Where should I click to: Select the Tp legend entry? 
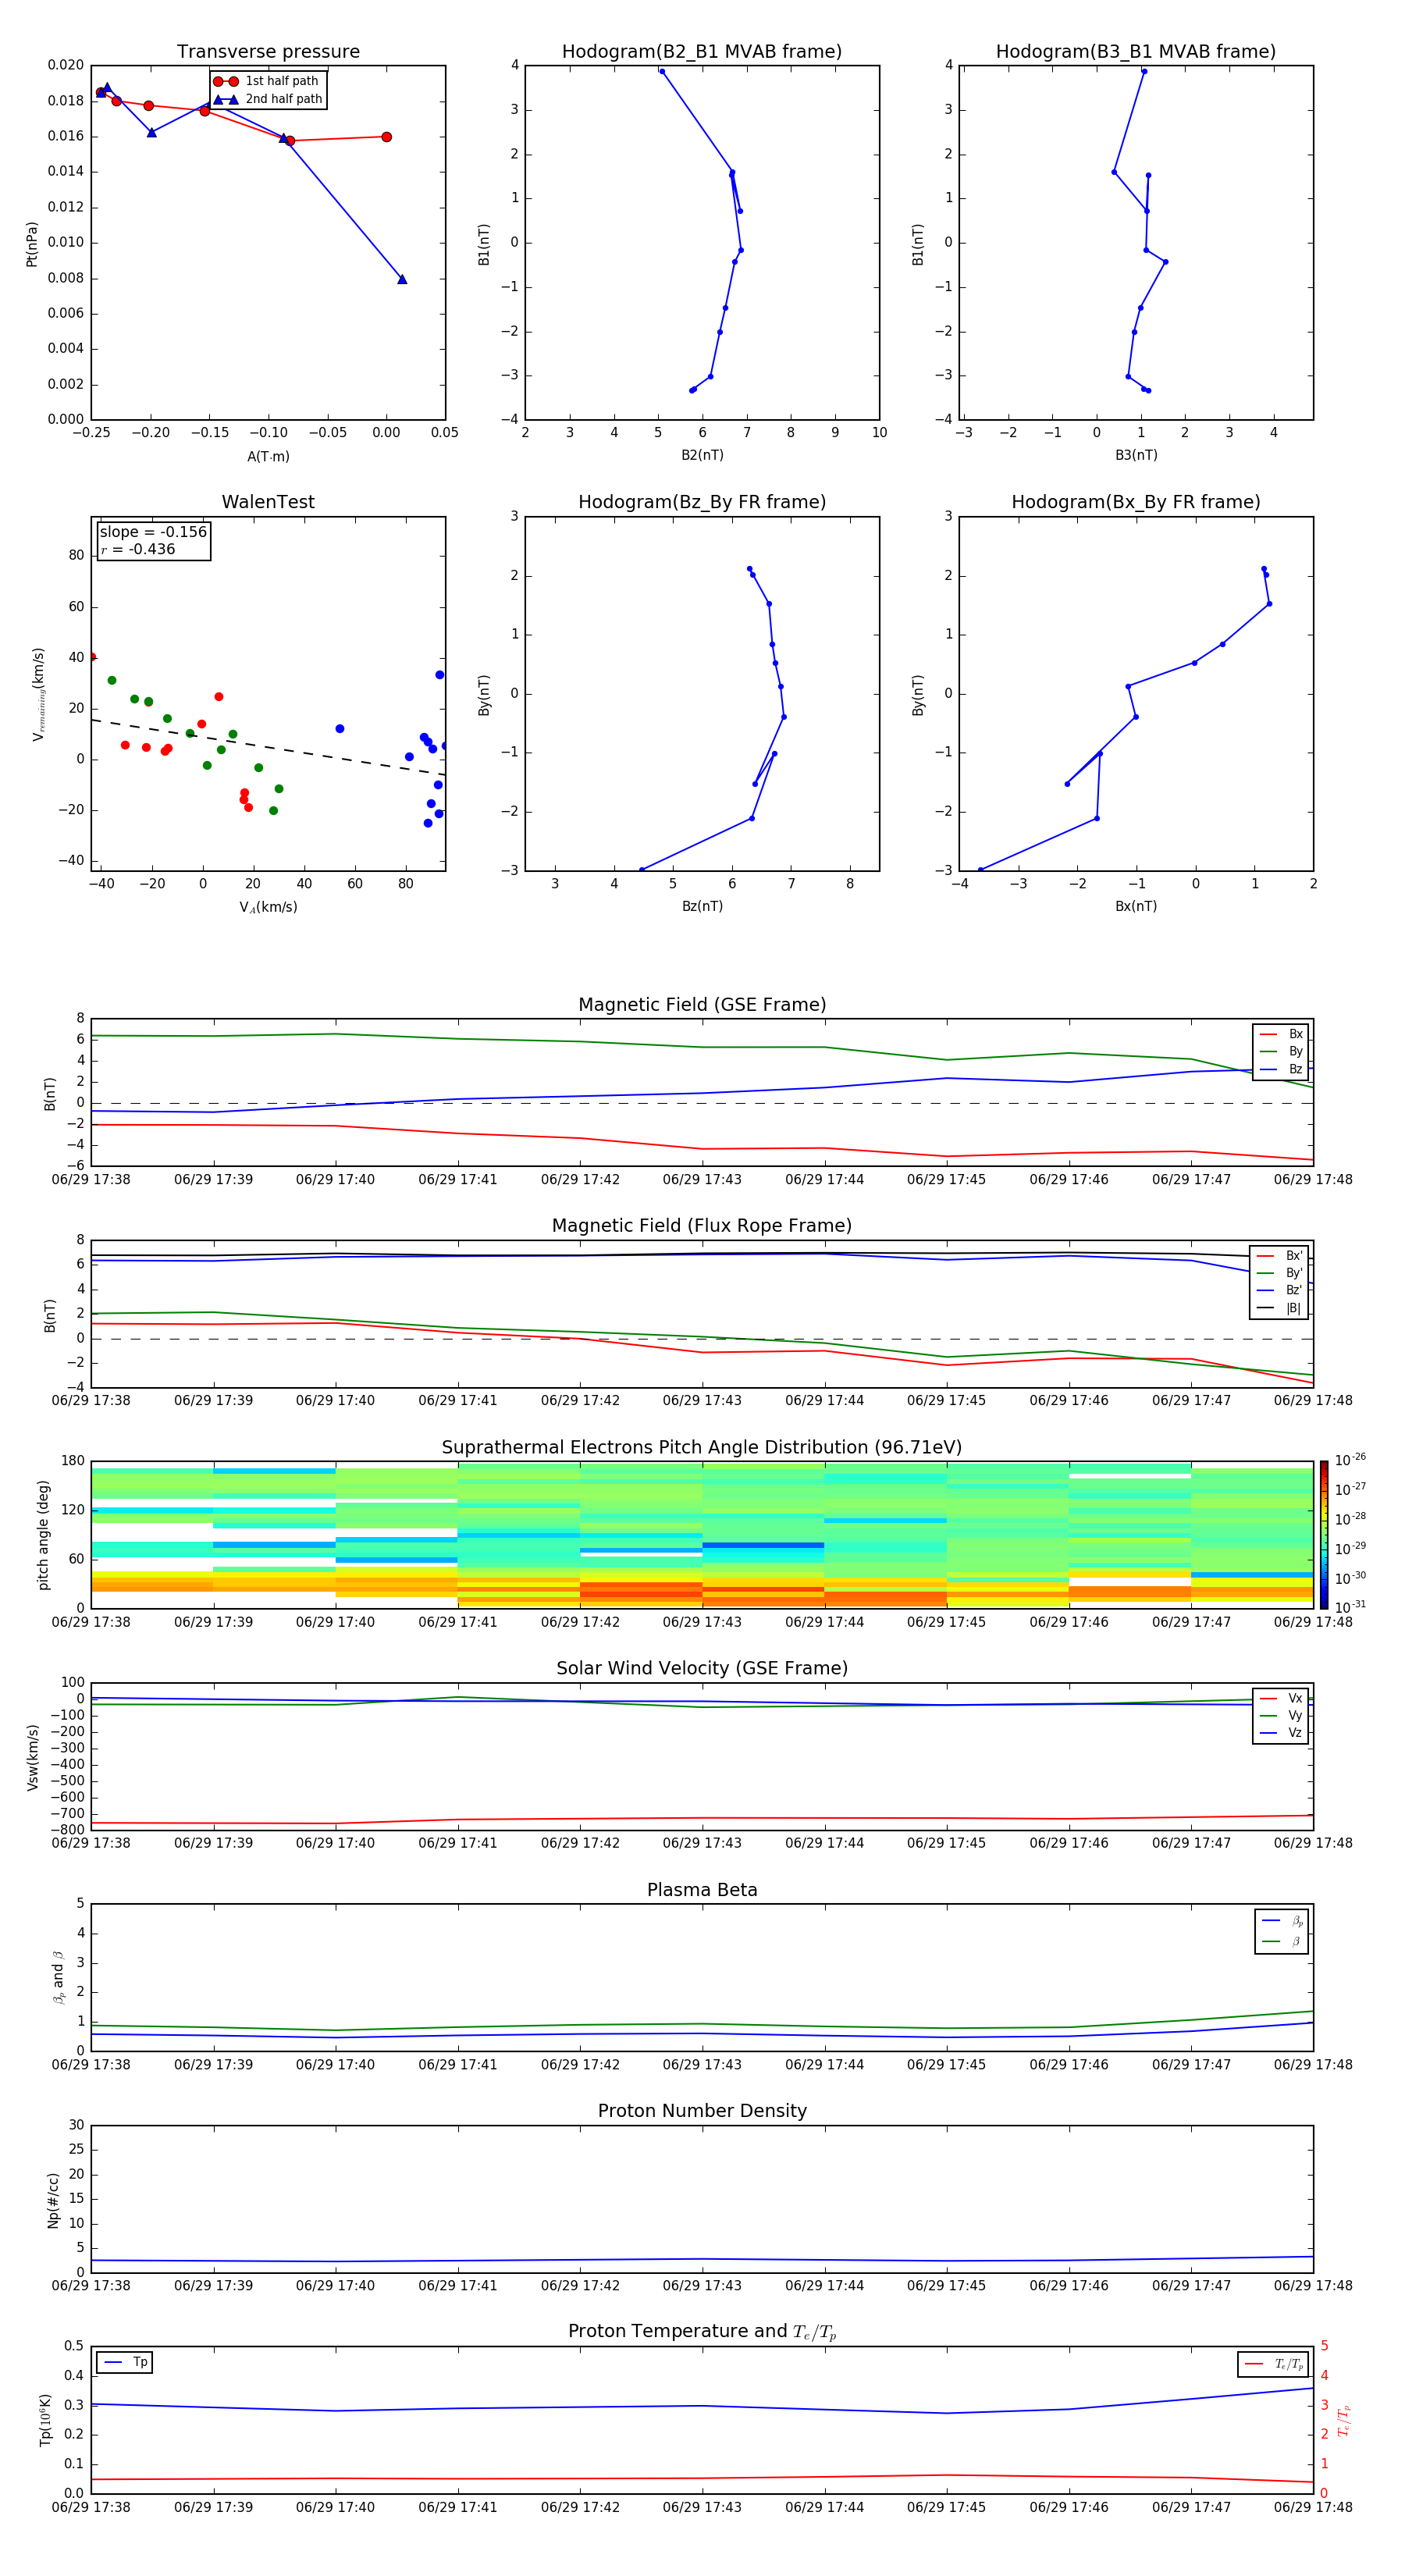125,2362
